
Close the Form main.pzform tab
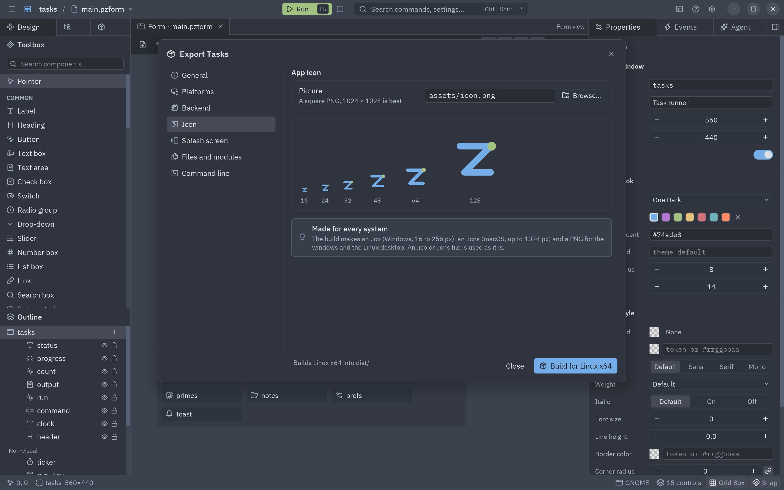[x=220, y=27]
